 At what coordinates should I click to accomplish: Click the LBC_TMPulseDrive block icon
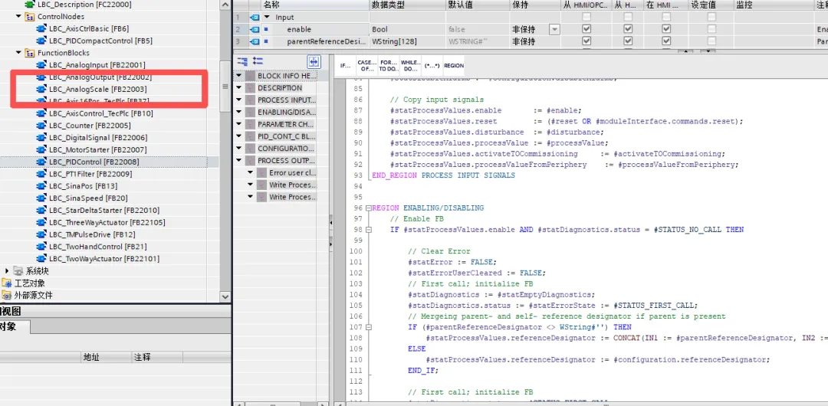[41, 234]
